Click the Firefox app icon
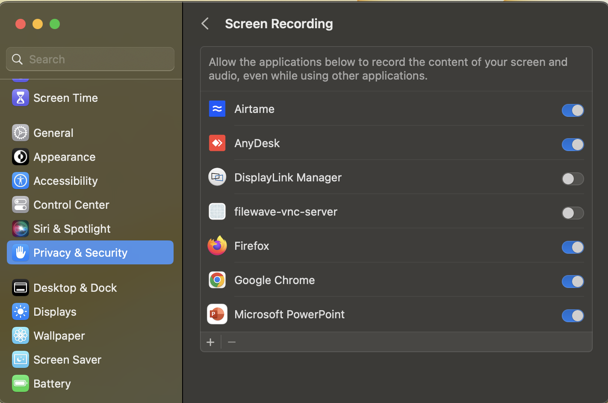608x403 pixels. 217,246
